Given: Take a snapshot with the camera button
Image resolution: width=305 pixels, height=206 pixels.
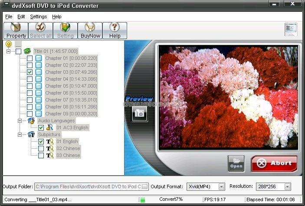Looking at the screenshot, I should click(139, 114).
